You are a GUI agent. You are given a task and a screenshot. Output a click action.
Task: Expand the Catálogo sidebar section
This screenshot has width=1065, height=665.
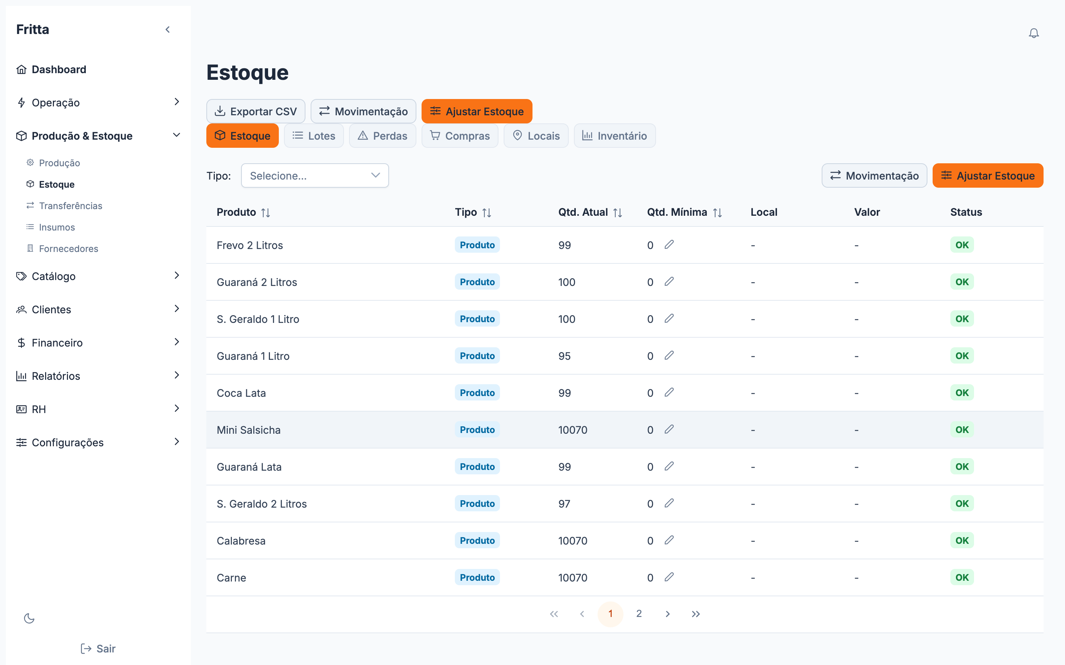pyautogui.click(x=98, y=276)
